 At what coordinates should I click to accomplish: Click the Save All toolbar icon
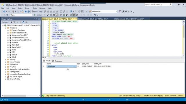tap(28, 12)
